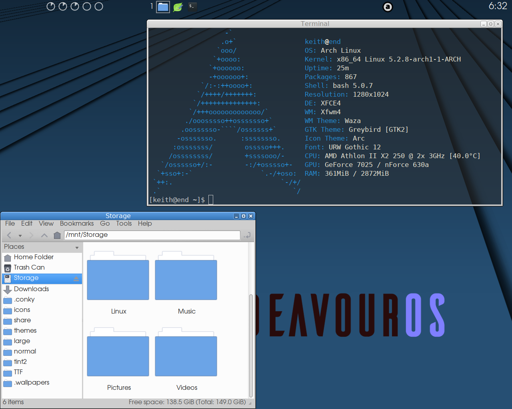Open the themes bookmark

42,331
